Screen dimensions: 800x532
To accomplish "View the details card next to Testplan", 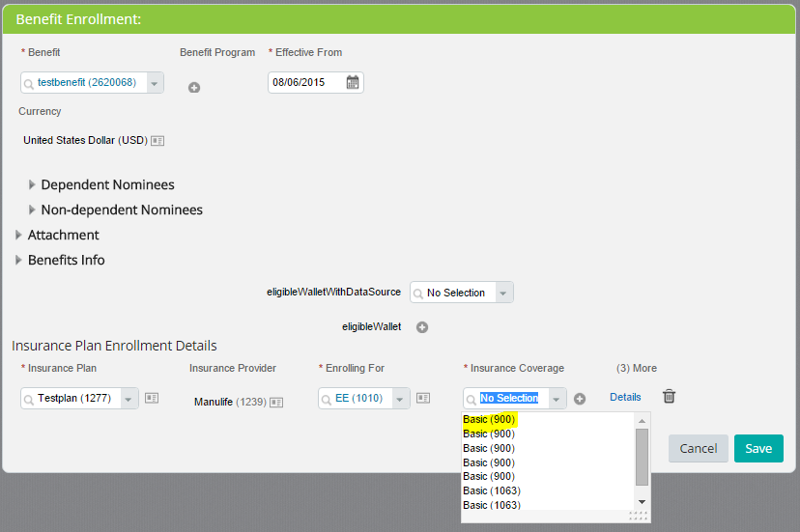I will click(x=152, y=398).
